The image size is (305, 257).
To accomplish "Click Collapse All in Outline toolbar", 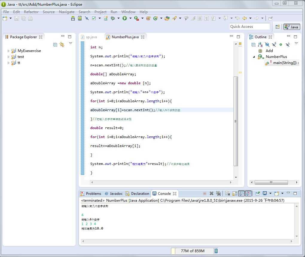I will click(x=254, y=45).
